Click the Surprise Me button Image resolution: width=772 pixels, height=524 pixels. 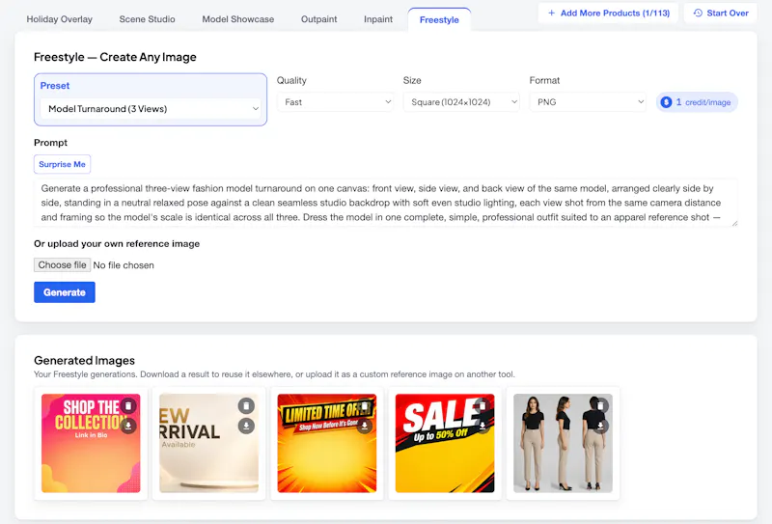62,164
